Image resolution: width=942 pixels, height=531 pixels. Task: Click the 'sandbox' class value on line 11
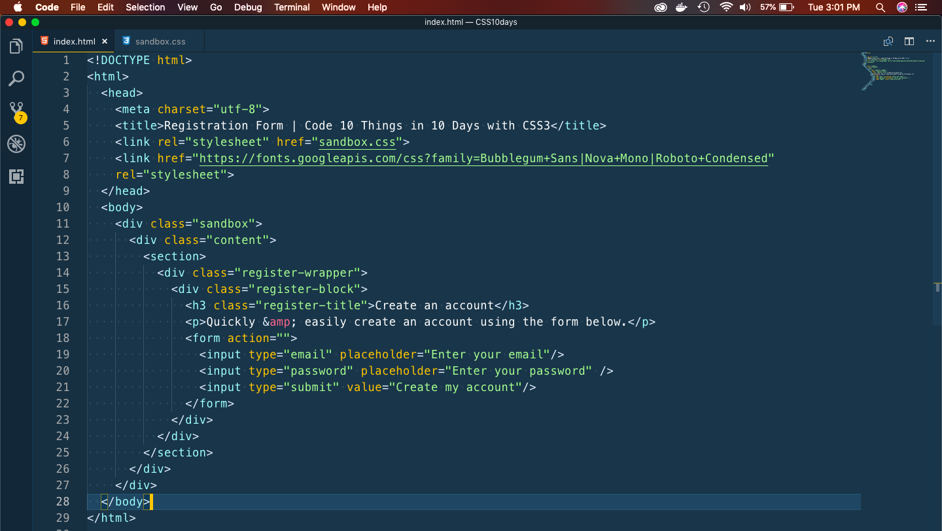click(x=224, y=224)
